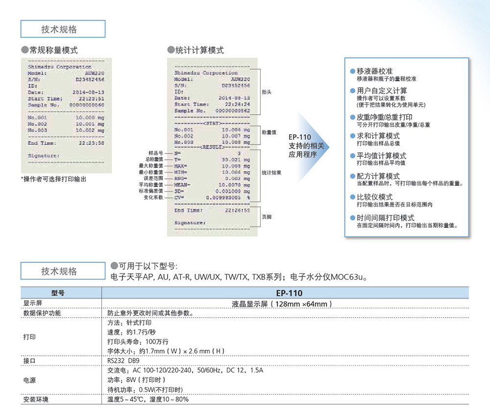Click the 用户自定义计算 application item

tap(382, 91)
